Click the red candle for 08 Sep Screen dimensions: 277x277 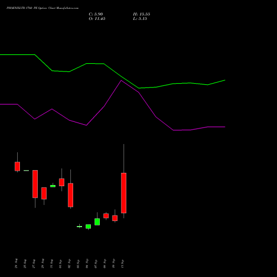point(106,216)
